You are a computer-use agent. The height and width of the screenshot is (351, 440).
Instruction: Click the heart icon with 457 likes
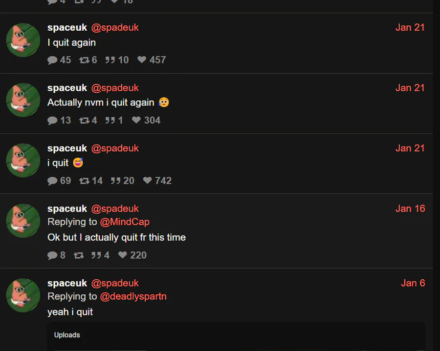[142, 60]
